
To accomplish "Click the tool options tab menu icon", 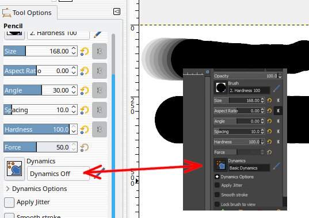I will [117, 12].
